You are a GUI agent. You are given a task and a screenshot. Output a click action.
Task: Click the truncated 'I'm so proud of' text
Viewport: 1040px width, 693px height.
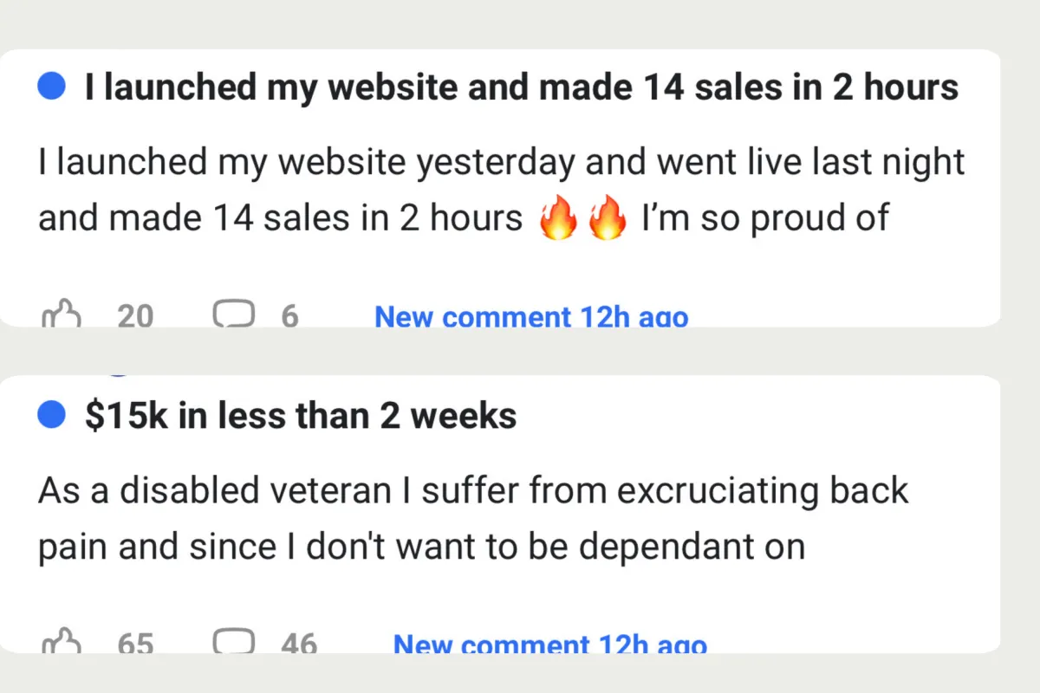coord(766,219)
